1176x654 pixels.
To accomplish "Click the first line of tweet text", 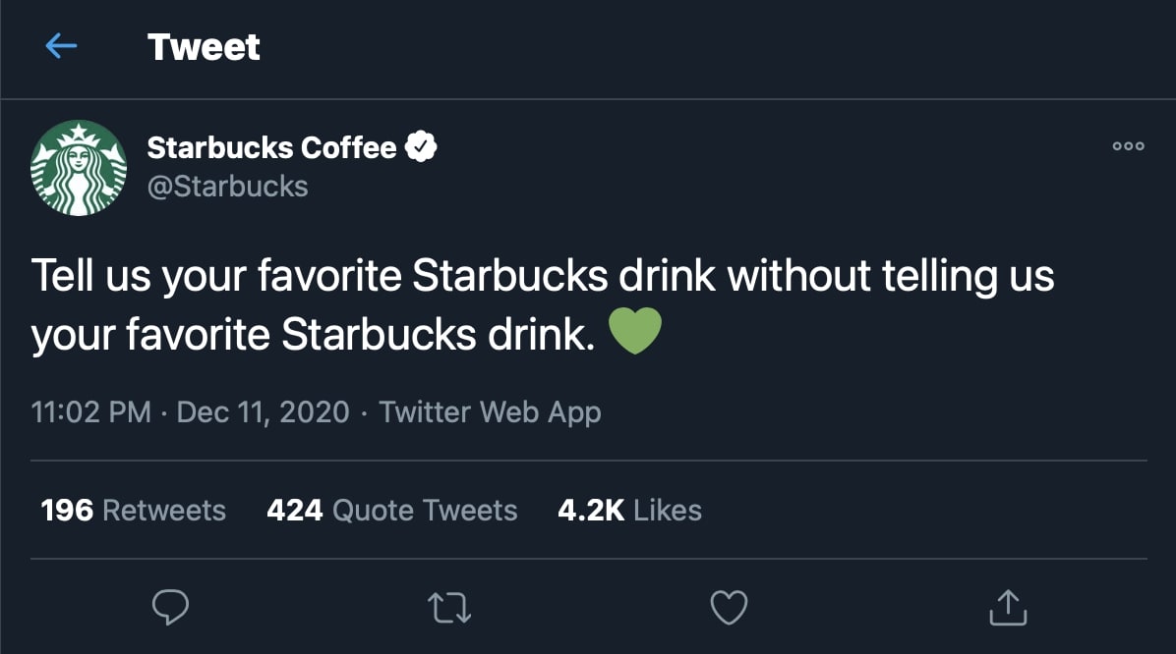I will [x=543, y=277].
